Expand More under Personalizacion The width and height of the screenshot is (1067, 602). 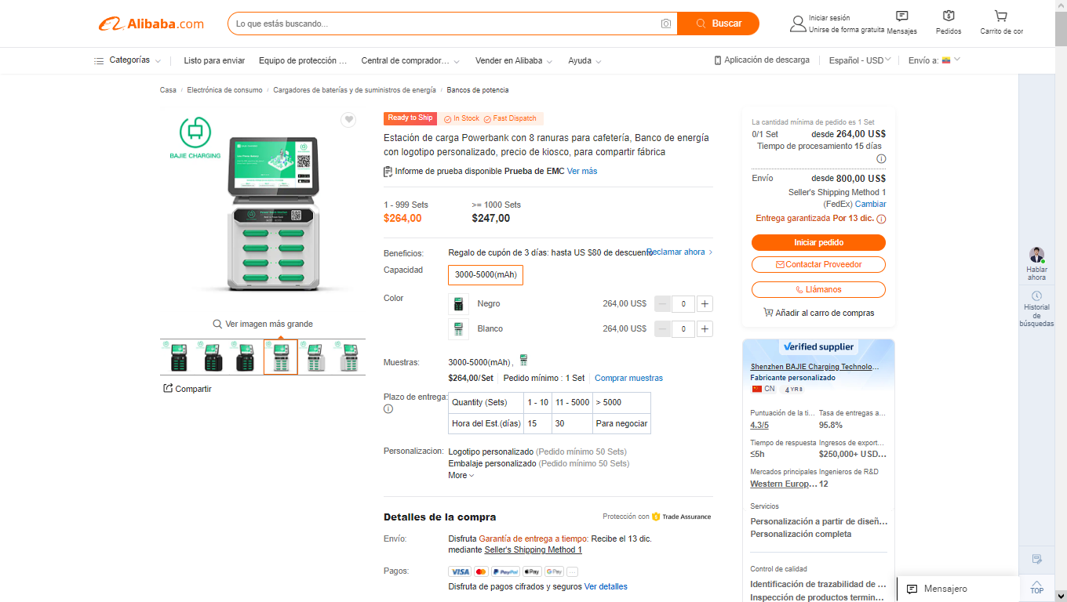click(461, 476)
